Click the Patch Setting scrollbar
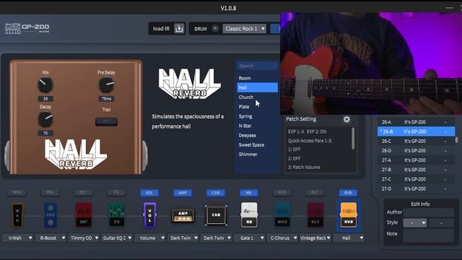462x260 pixels. pos(353,139)
